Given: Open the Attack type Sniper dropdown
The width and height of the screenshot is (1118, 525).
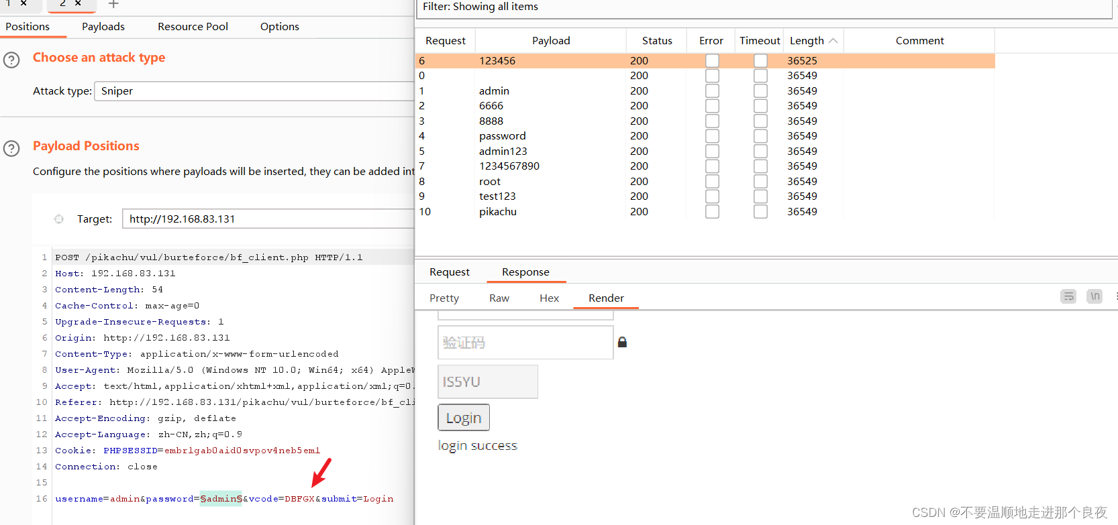Looking at the screenshot, I should tap(254, 91).
